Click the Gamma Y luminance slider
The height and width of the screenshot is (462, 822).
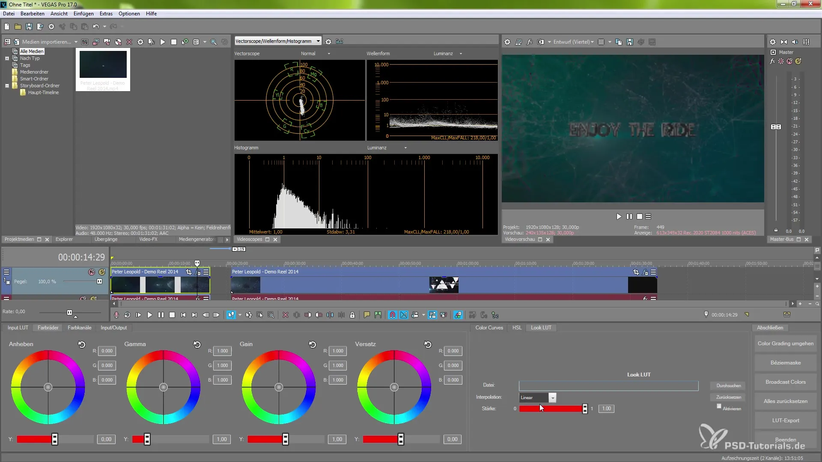click(171, 439)
